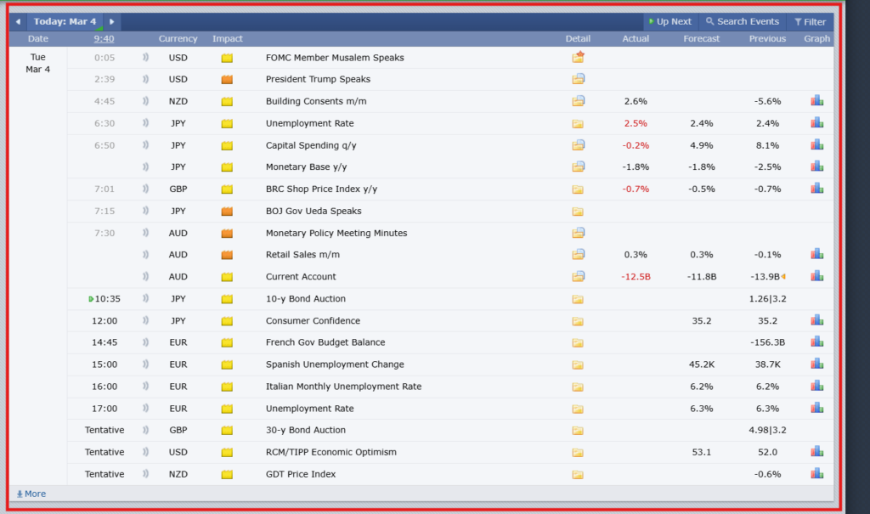The width and height of the screenshot is (870, 514).
Task: Open the detail folder for GDT Price Index
Action: (578, 475)
